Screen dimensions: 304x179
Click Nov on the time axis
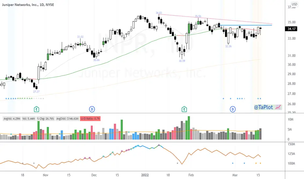45,175
